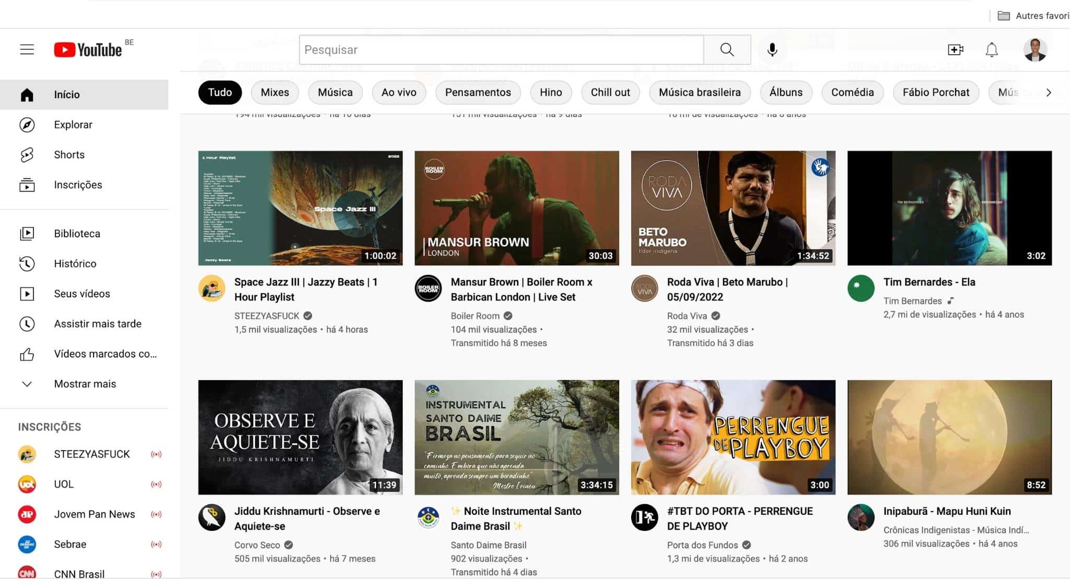The height and width of the screenshot is (579, 1070).
Task: Open the hamburger guide menu
Action: tap(27, 50)
